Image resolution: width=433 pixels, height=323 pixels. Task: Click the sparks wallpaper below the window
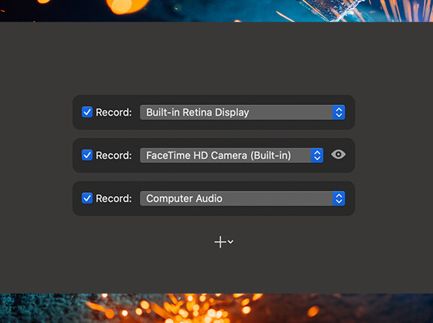[216, 308]
